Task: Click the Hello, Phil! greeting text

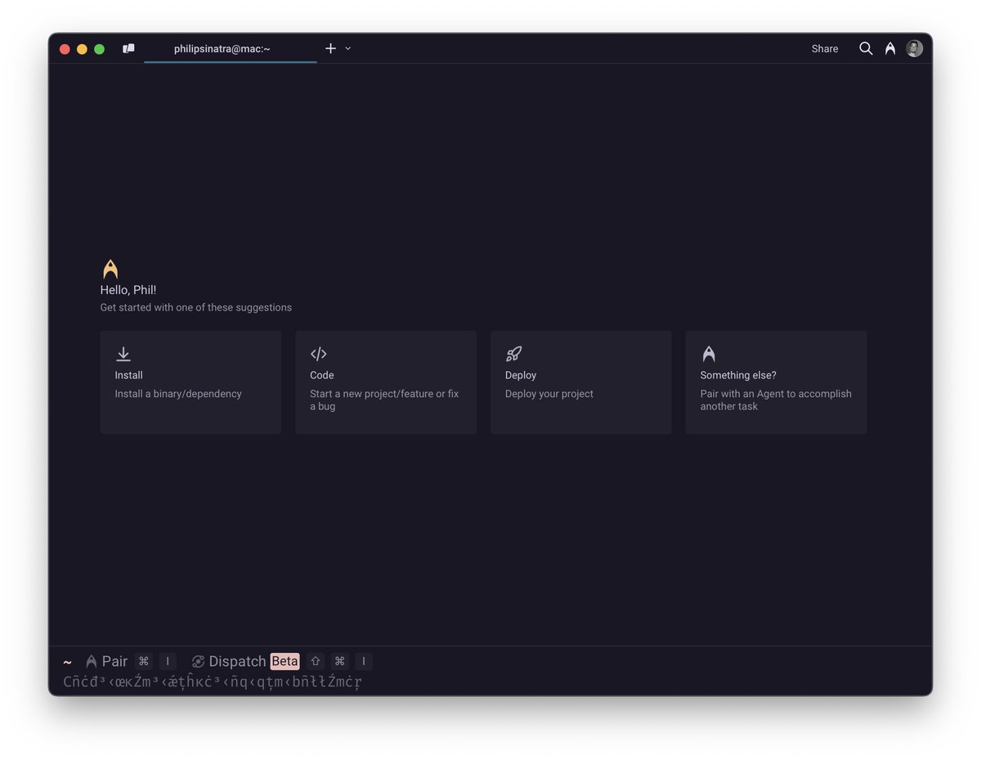Action: 128,290
